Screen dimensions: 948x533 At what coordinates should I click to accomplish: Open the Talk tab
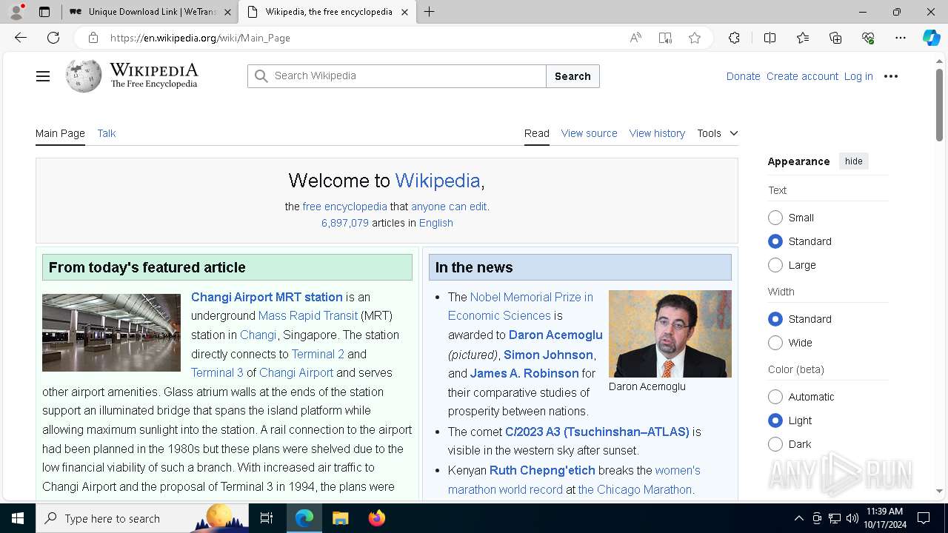pyautogui.click(x=107, y=133)
